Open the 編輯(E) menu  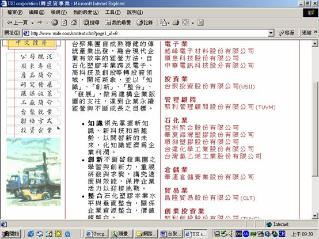36,13
